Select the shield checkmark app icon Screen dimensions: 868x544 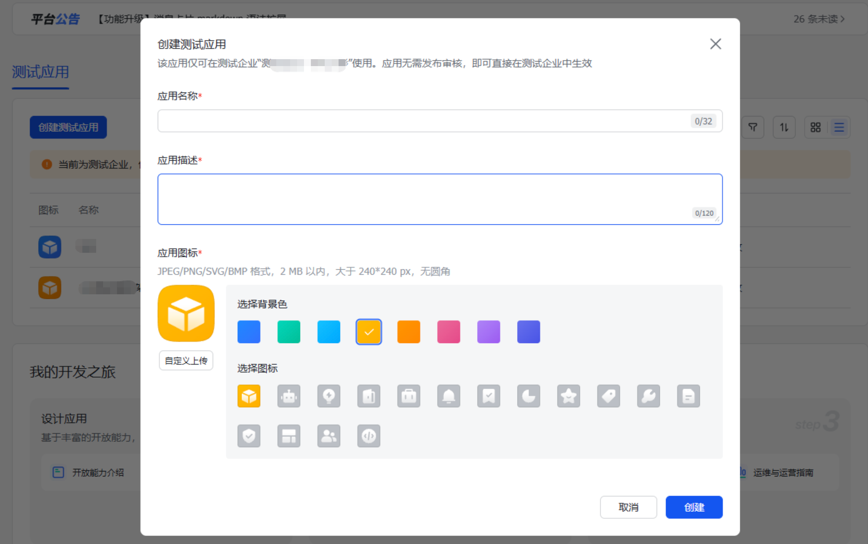(249, 436)
